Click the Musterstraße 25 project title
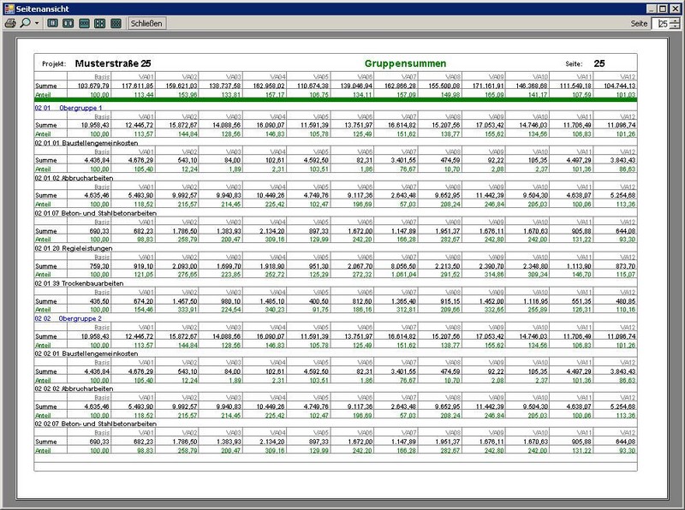This screenshot has height=510, width=685. [113, 64]
